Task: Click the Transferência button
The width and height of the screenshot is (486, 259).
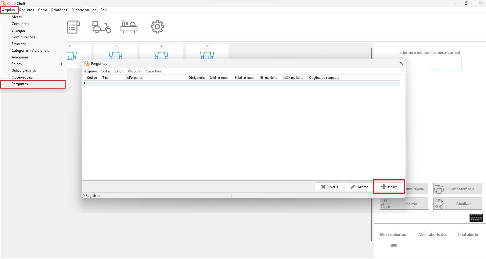Action: [x=457, y=189]
